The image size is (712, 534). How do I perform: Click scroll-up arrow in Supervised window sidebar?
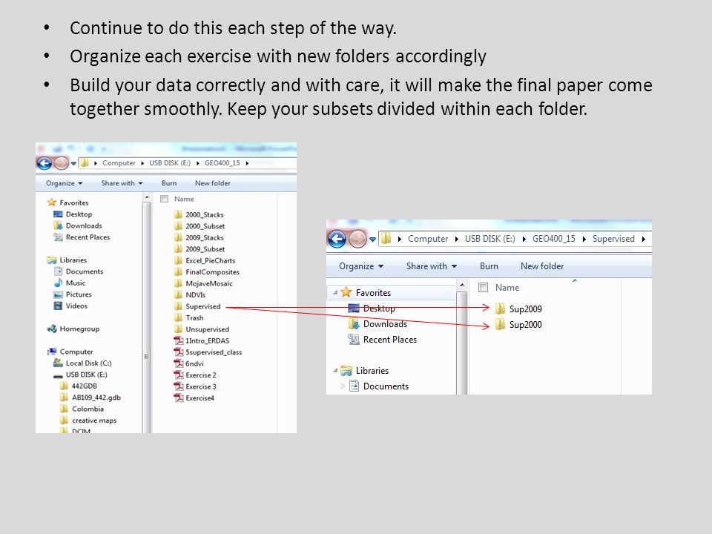pos(462,285)
